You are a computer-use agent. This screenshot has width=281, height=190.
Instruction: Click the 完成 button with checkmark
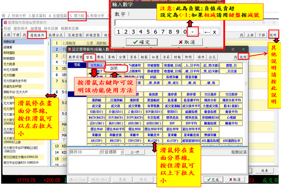click(213, 179)
